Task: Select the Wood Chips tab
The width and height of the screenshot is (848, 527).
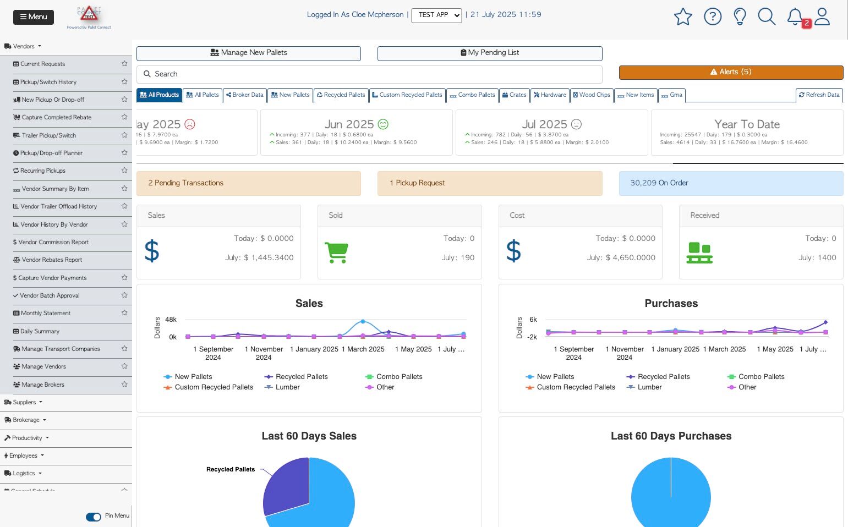Action: 592,95
